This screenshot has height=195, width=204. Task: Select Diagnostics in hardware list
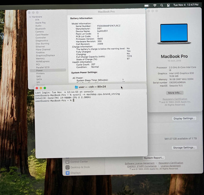coord(42,41)
